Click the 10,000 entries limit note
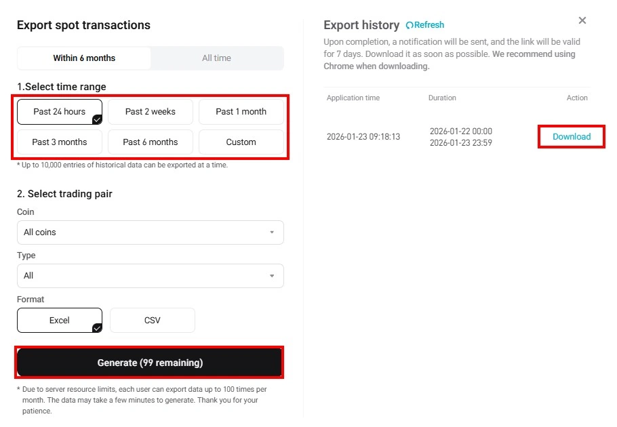This screenshot has width=617, height=427. click(122, 165)
